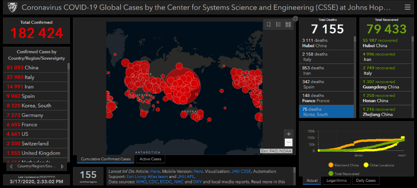Screen dimensions: 417x188
Task: Select Germany 7 272 confirmed row
Action: pos(35,115)
